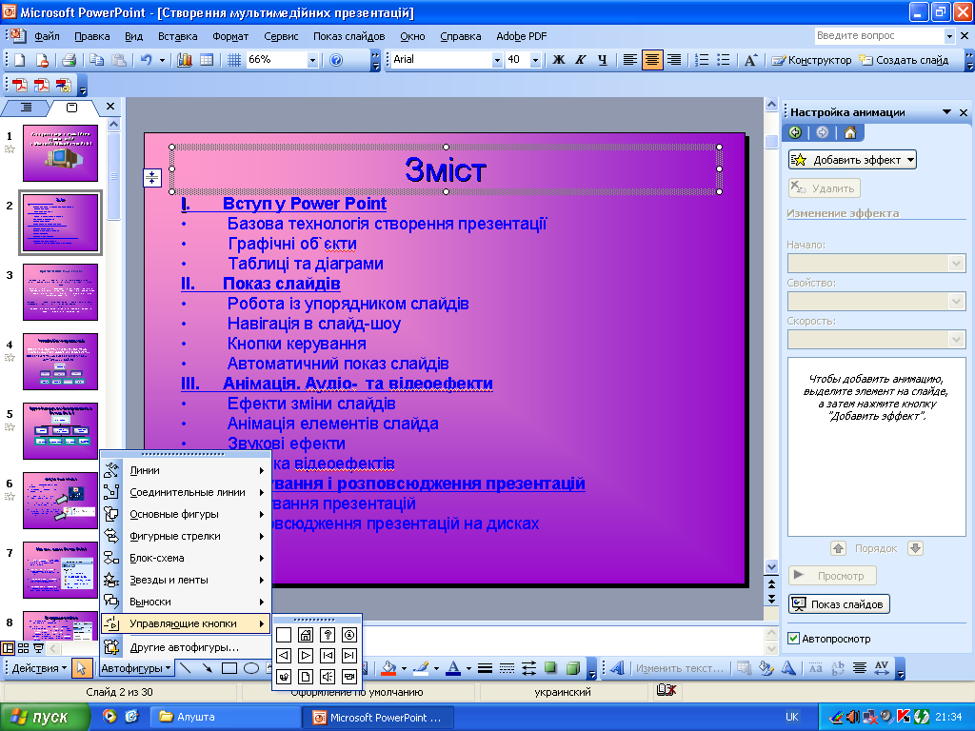Toggle the Select Objects arrow tool
The width and height of the screenshot is (975, 731).
tap(81, 668)
